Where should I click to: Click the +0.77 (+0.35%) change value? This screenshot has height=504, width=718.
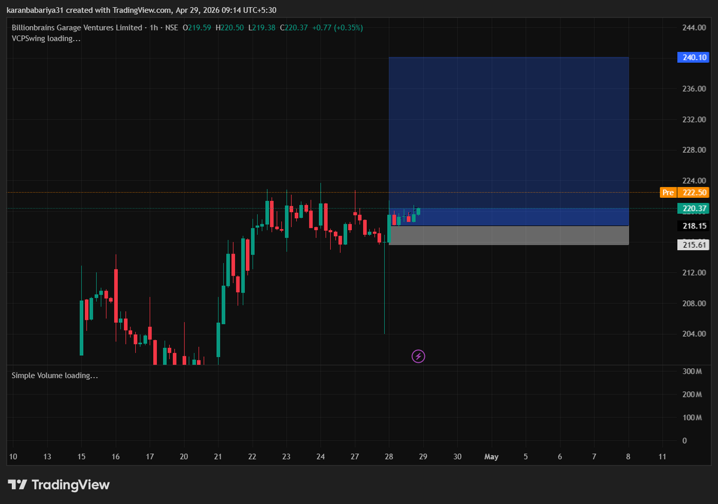tap(336, 28)
